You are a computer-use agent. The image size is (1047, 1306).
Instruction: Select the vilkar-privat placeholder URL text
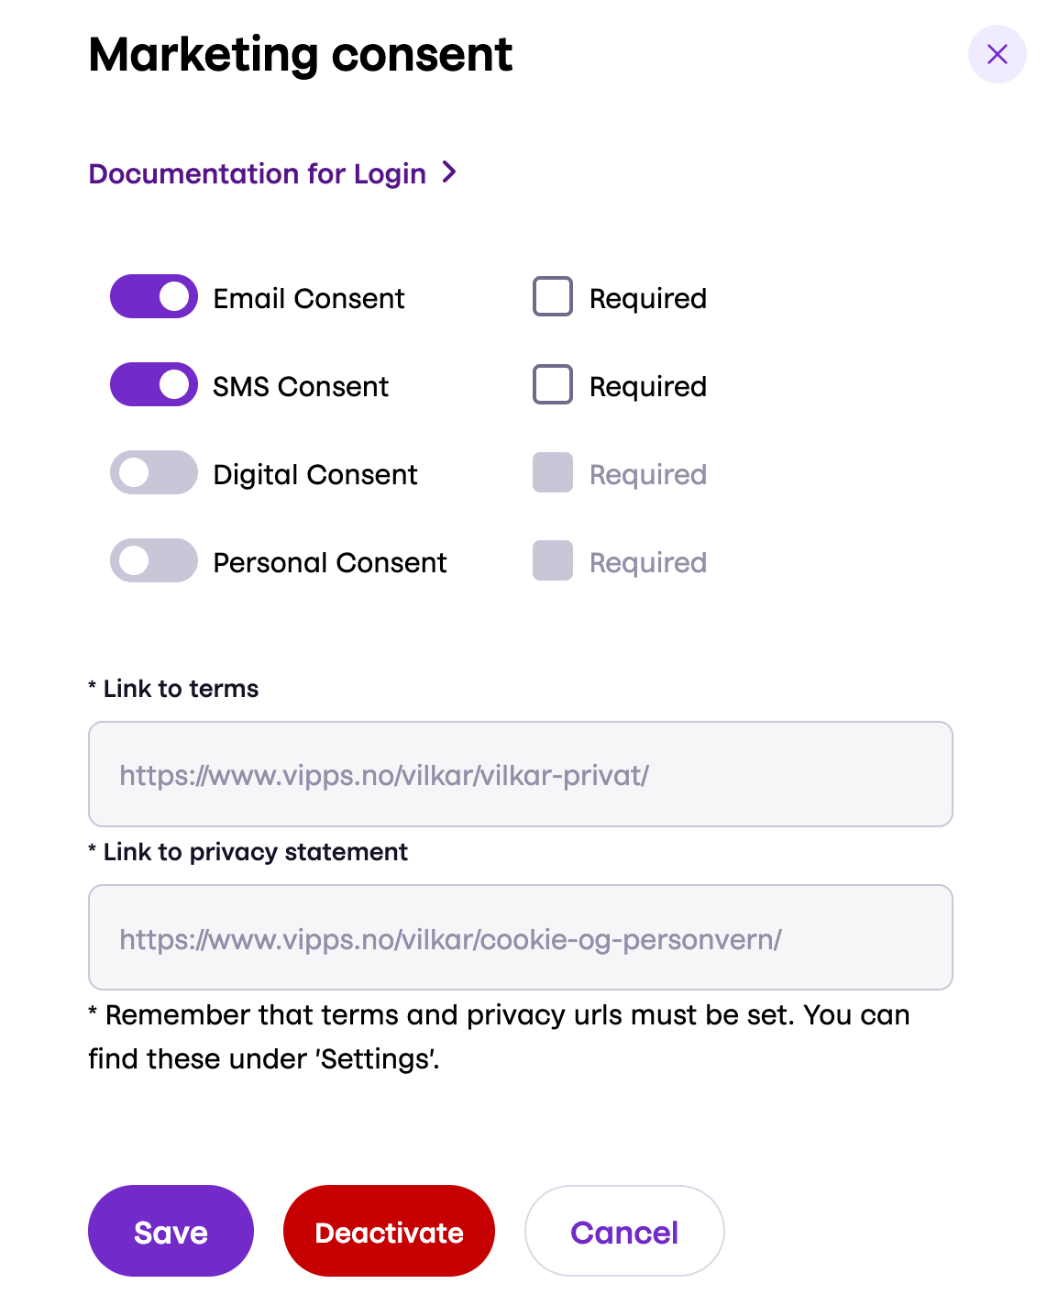click(383, 775)
